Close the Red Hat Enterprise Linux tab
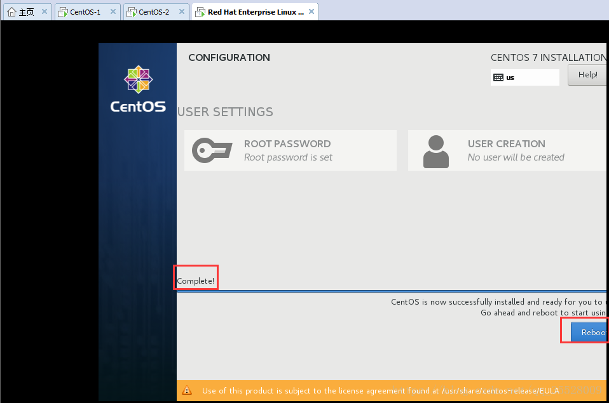 [x=311, y=11]
